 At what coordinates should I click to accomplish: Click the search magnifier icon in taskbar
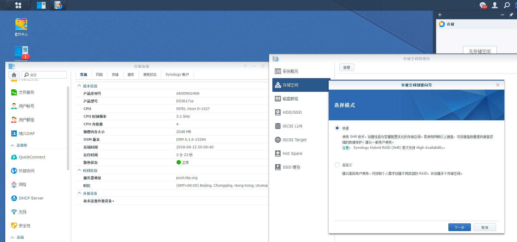(507, 5)
